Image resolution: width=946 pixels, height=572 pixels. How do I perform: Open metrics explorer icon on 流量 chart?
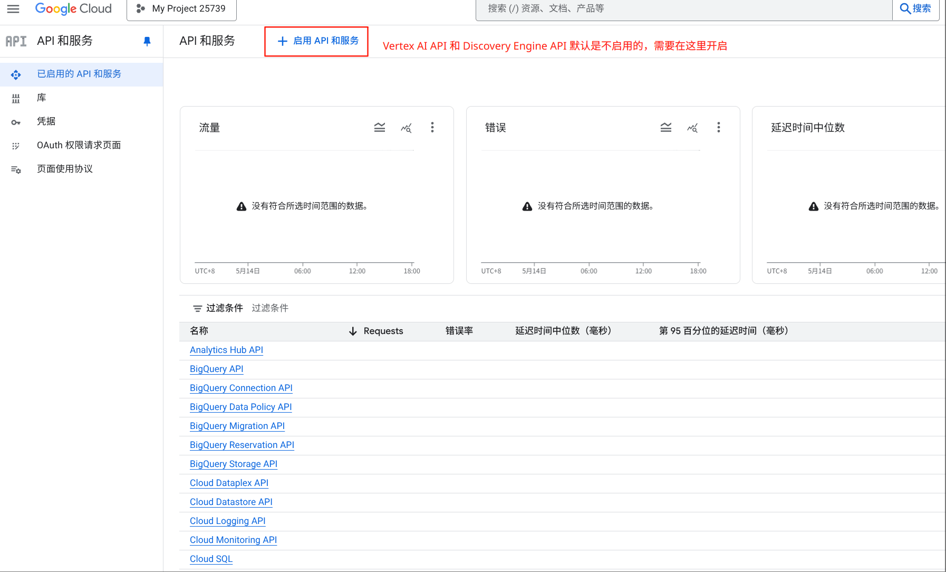tap(406, 128)
